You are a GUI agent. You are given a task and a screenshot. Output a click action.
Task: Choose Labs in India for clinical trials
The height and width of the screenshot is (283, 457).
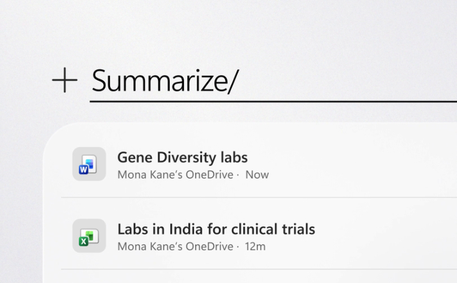[216, 229]
